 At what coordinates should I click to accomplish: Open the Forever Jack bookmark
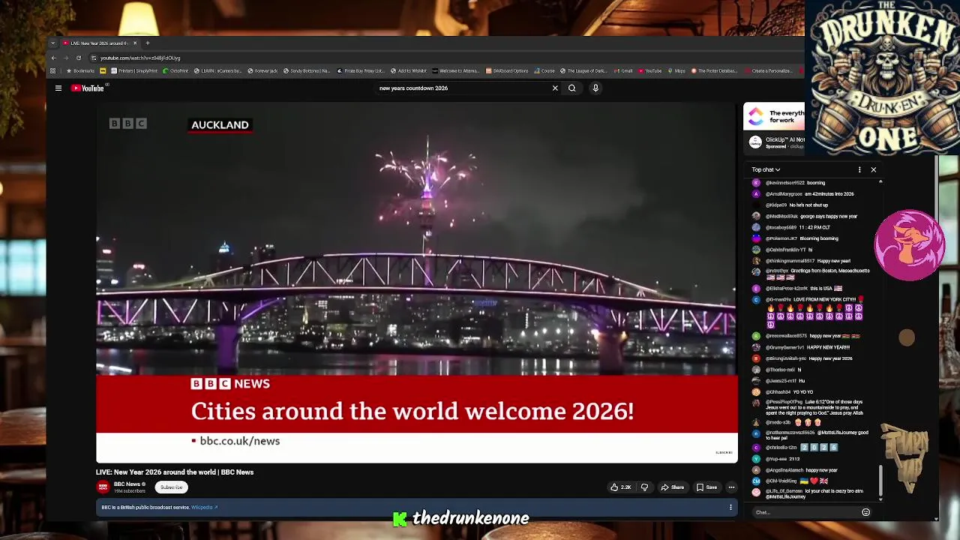pos(262,71)
